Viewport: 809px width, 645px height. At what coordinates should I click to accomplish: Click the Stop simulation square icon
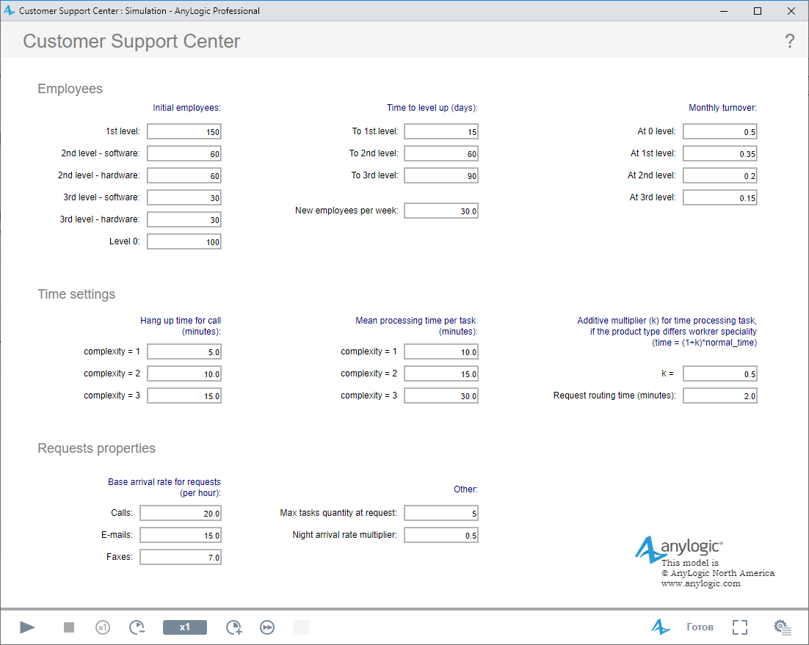[68, 627]
